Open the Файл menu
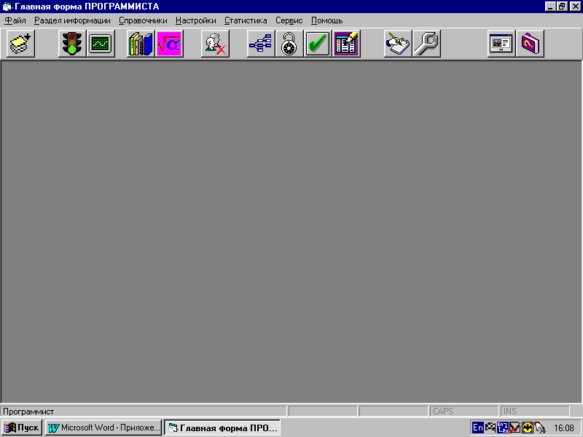Viewport: 583px width, 437px height. tap(15, 21)
